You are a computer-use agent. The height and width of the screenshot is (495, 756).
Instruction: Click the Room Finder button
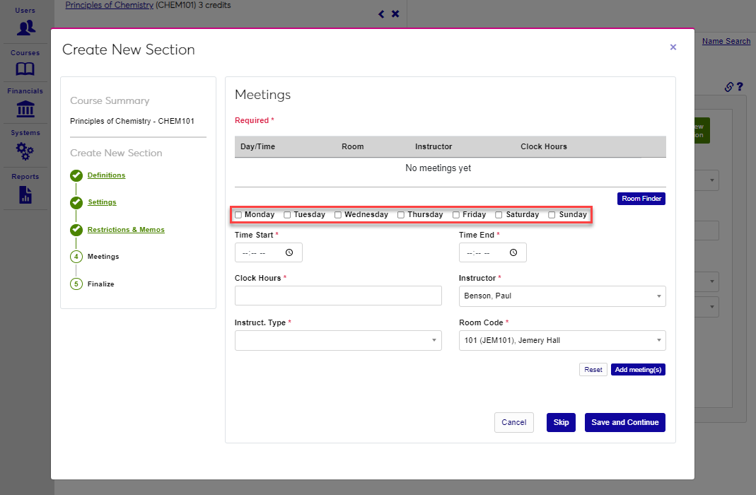(x=641, y=199)
